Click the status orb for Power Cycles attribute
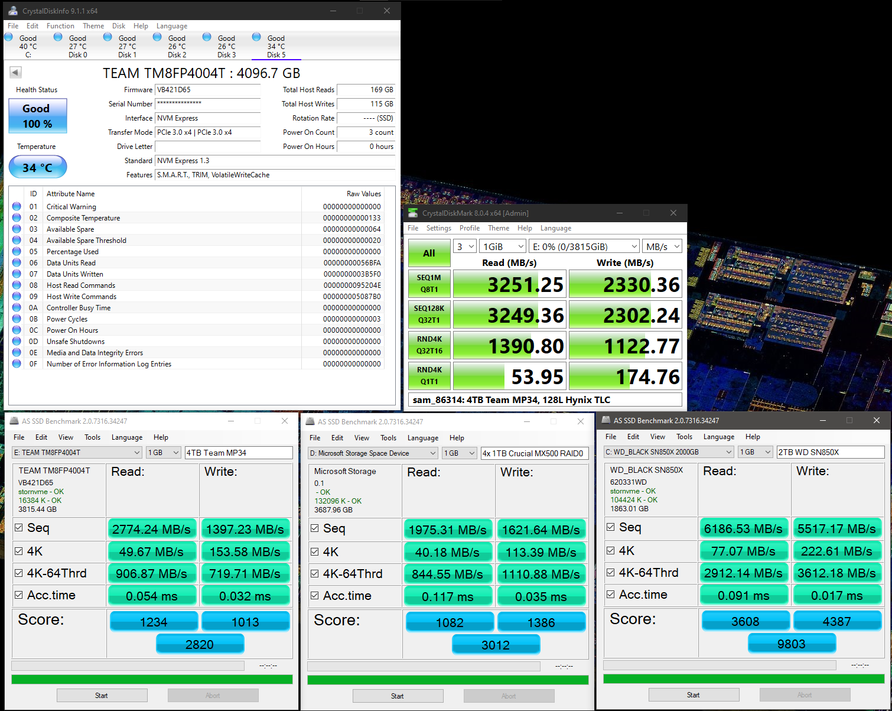Screen dimensions: 892x711 pos(17,319)
